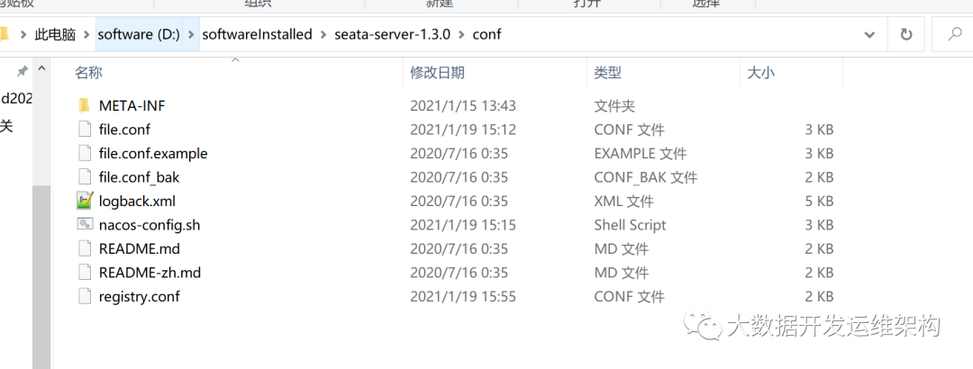973x369 pixels.
Task: Click the logback.xml file icon
Action: [x=85, y=201]
